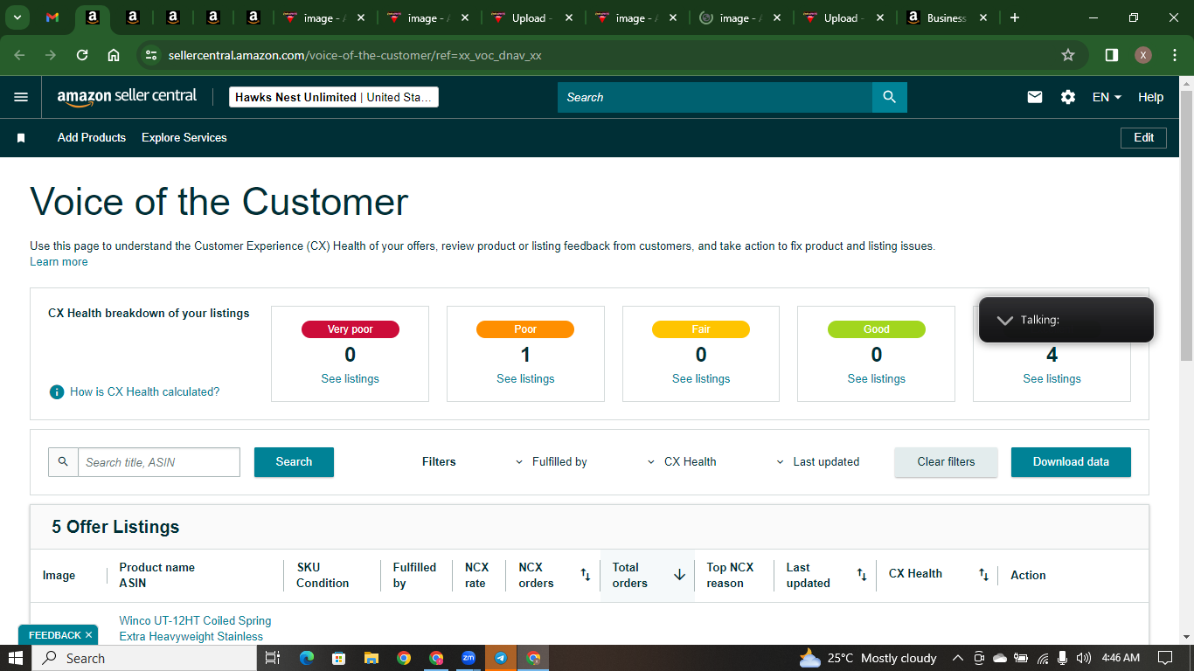Sort by NCX orders column arrows
Screen dimensions: 1194x671
tap(586, 574)
